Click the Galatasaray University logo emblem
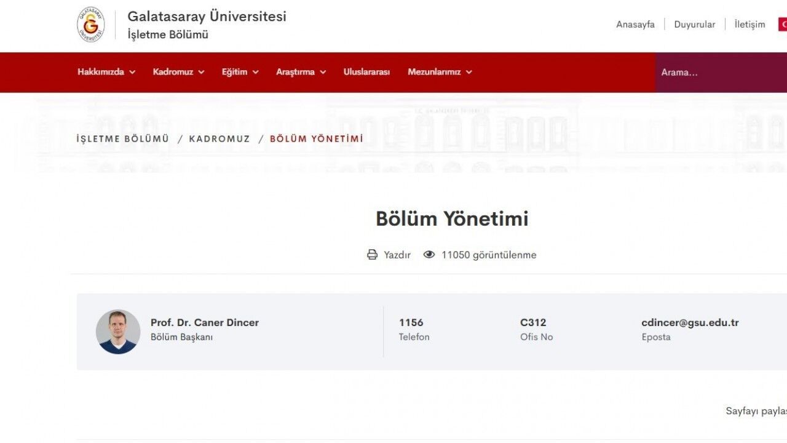 pyautogui.click(x=91, y=25)
